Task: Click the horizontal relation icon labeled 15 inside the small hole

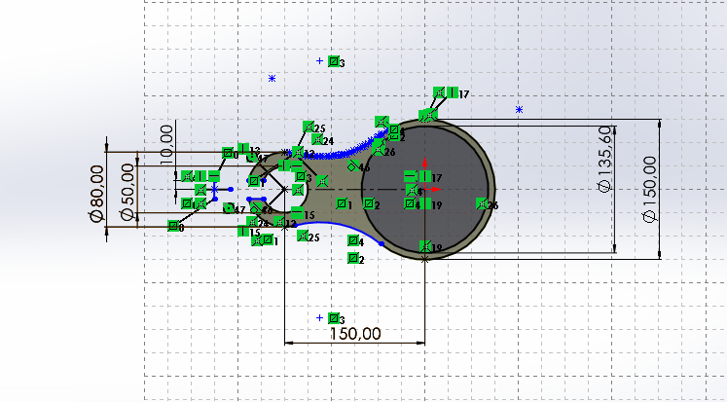Action: point(297,215)
